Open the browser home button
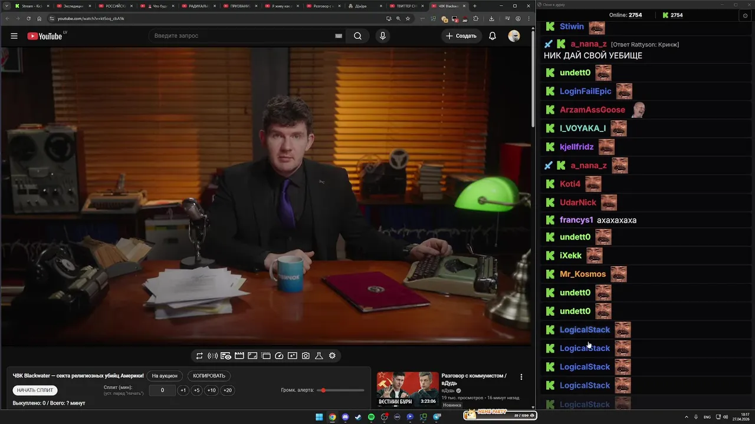The height and width of the screenshot is (424, 755). [x=39, y=19]
